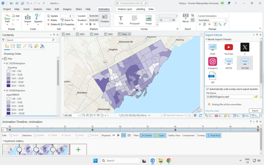This screenshot has width=264, height=165.
Task: Open the Play the video link
Action: point(212,111)
